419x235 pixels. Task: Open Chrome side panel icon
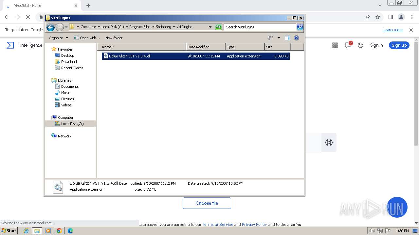[x=391, y=17]
